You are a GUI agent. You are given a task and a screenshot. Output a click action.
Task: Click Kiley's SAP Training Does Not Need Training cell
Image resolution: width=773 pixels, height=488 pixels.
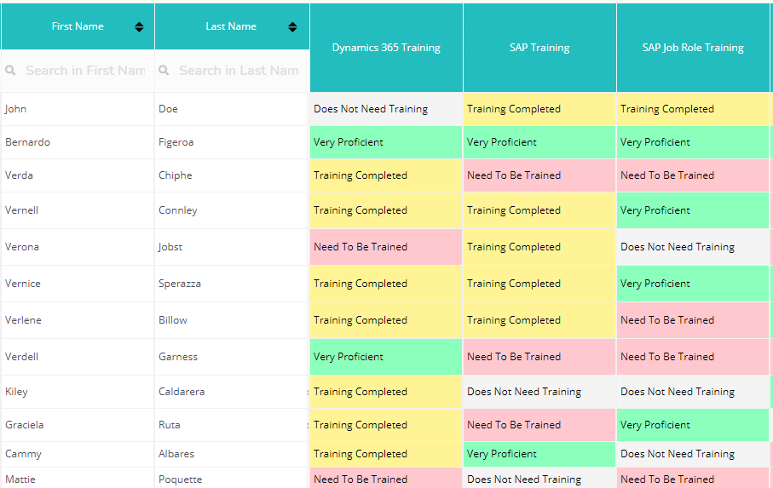[539, 392]
